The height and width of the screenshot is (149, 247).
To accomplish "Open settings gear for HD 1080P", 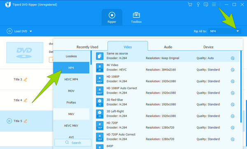I will [233, 81].
